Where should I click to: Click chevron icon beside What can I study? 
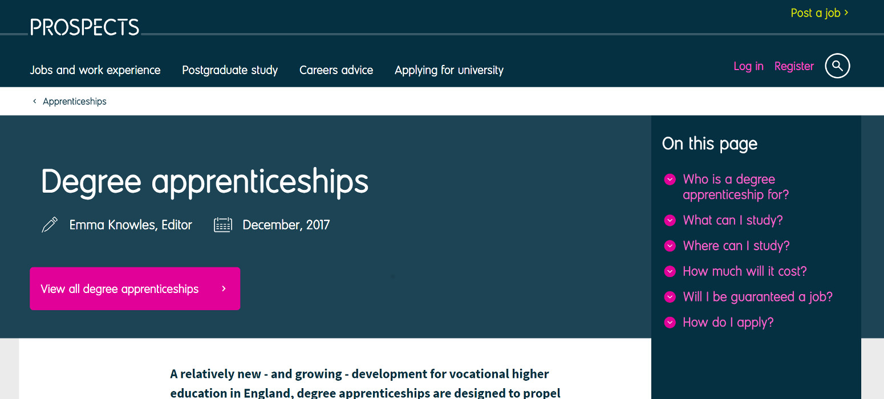click(x=670, y=221)
